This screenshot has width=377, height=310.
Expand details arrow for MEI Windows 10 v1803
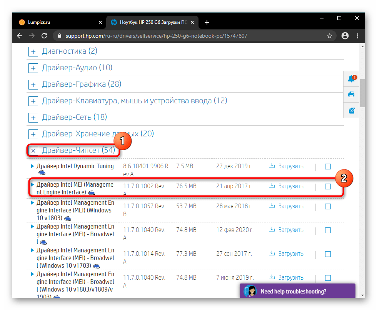pyautogui.click(x=32, y=203)
